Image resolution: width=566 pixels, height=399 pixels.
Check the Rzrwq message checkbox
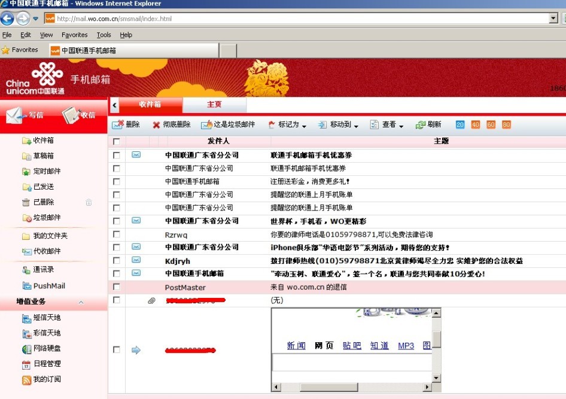pyautogui.click(x=116, y=234)
